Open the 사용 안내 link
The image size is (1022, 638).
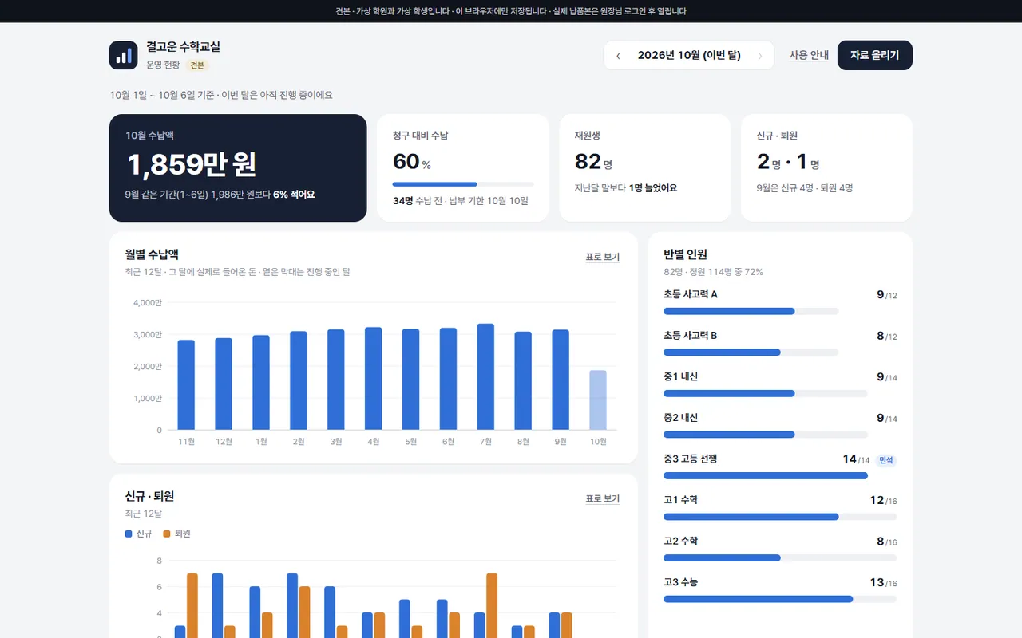[x=809, y=55]
